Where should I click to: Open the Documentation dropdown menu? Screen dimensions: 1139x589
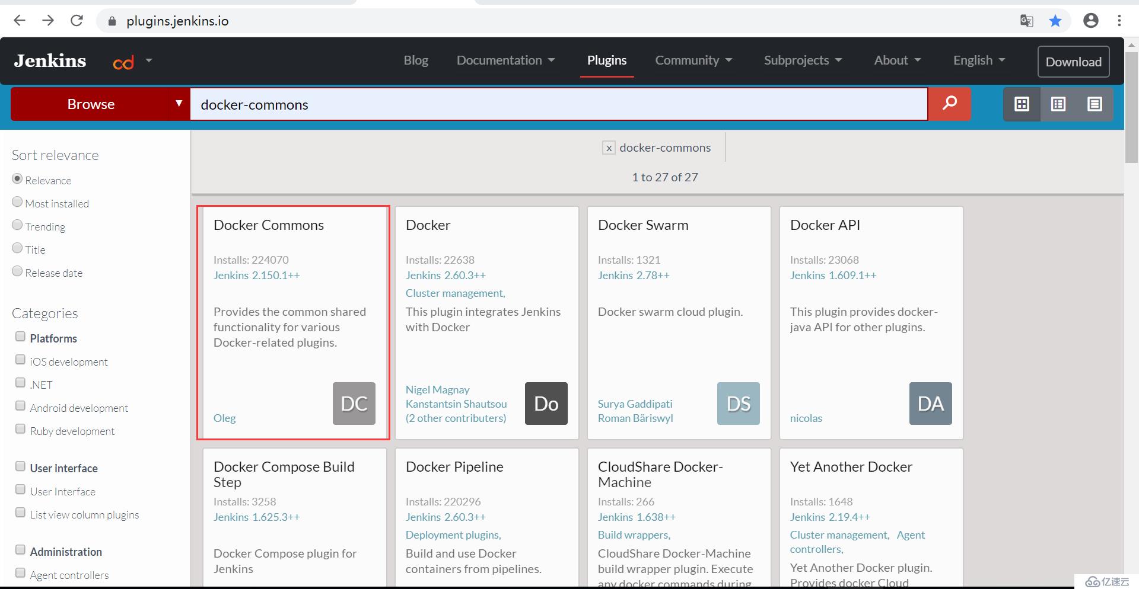tap(505, 60)
